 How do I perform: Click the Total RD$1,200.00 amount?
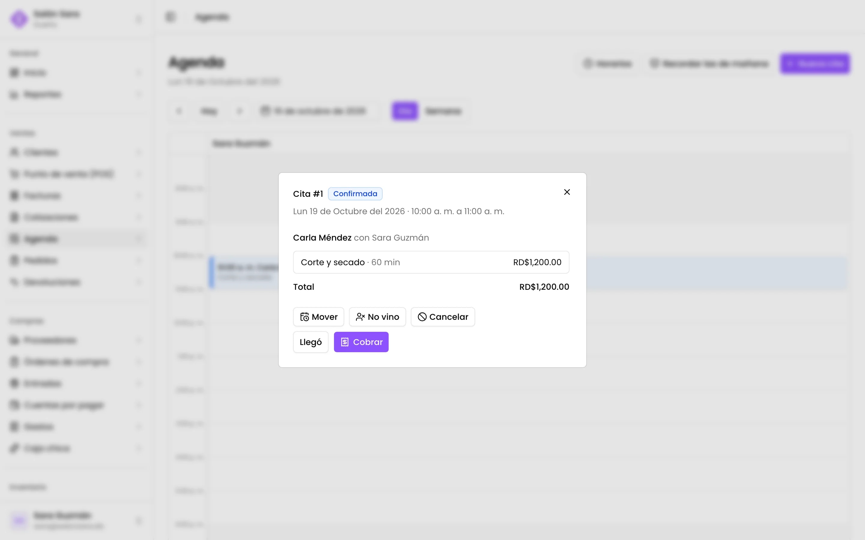coord(544,287)
